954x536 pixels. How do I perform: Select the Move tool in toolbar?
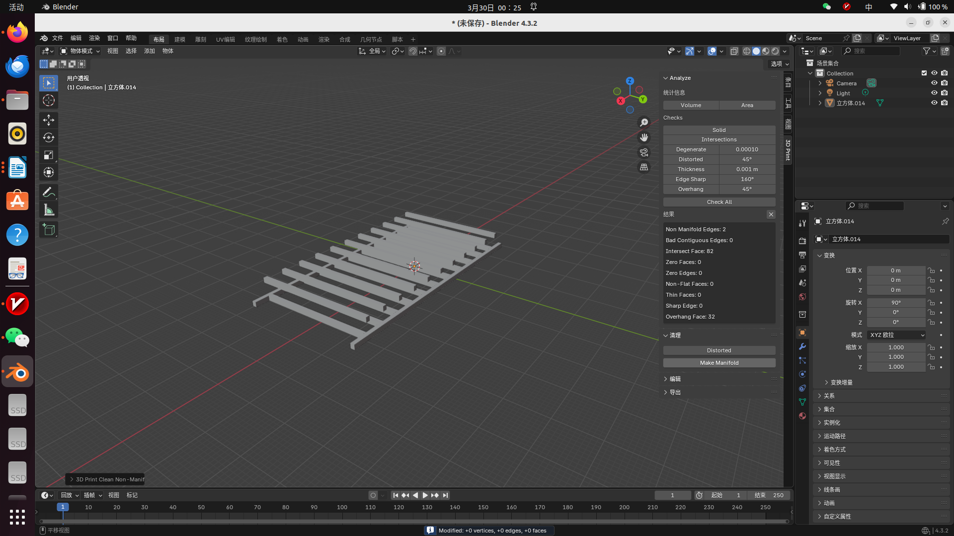[48, 120]
